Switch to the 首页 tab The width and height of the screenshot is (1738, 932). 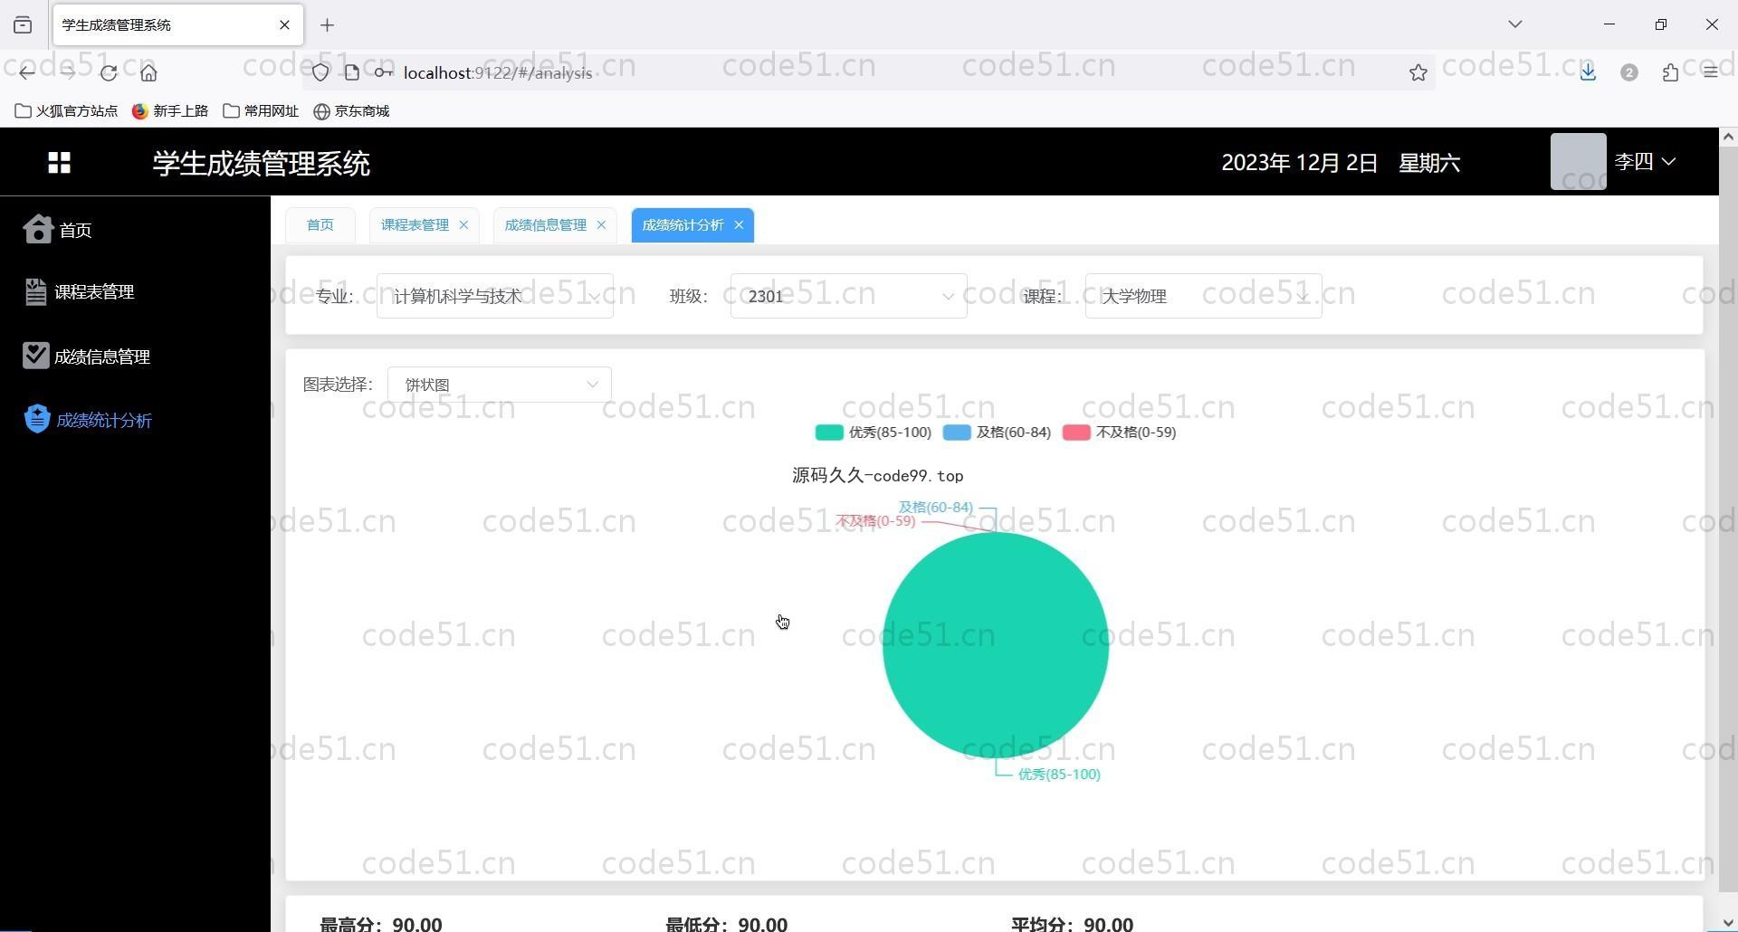coord(320,224)
